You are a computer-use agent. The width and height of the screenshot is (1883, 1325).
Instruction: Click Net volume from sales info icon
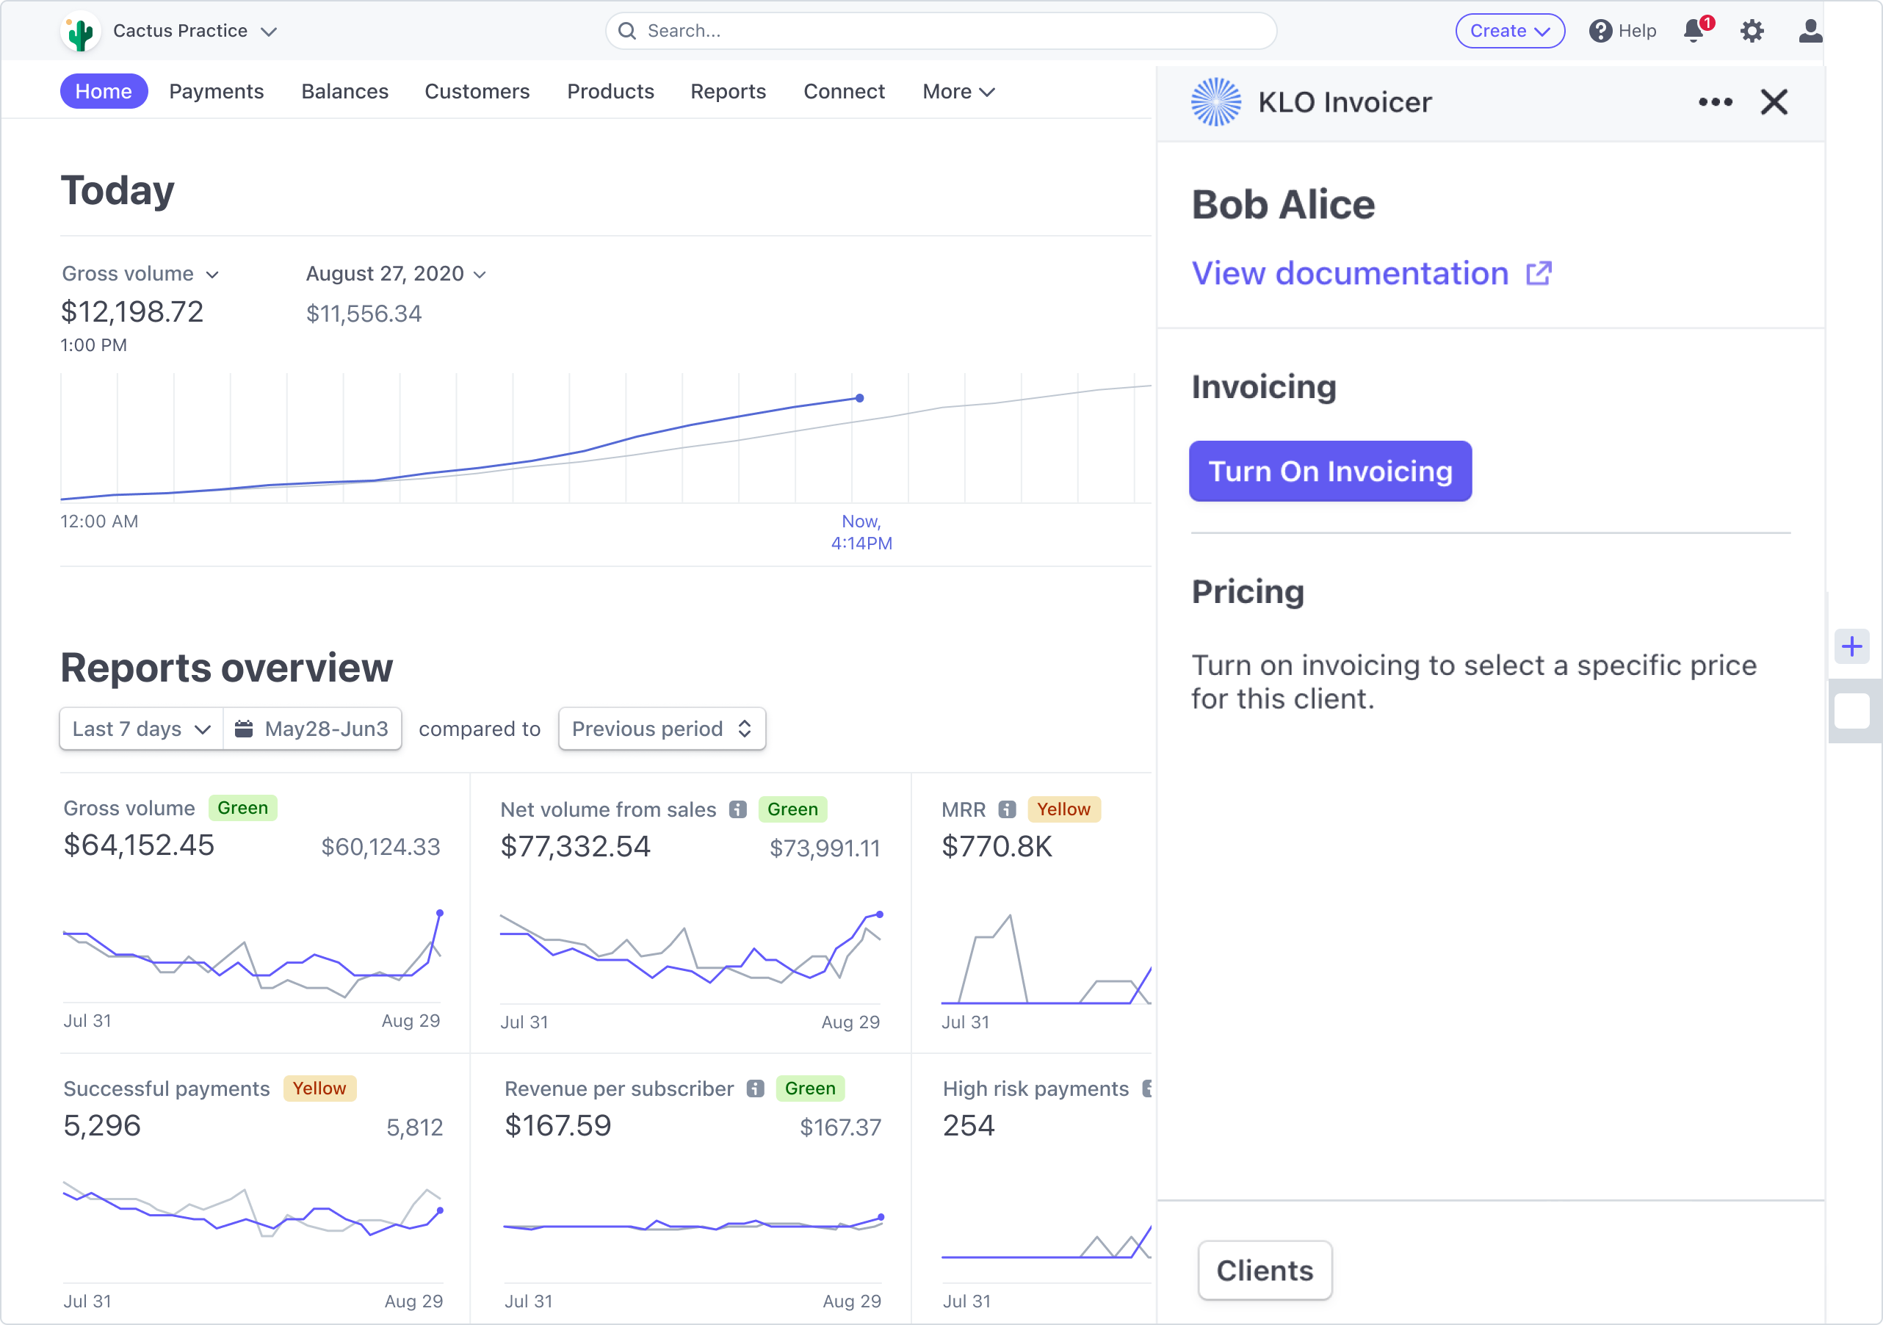point(738,810)
